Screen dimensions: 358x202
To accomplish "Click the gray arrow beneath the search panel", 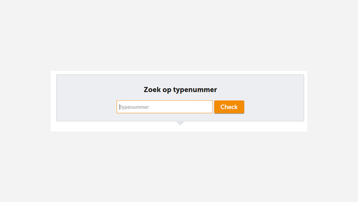I will (180, 123).
